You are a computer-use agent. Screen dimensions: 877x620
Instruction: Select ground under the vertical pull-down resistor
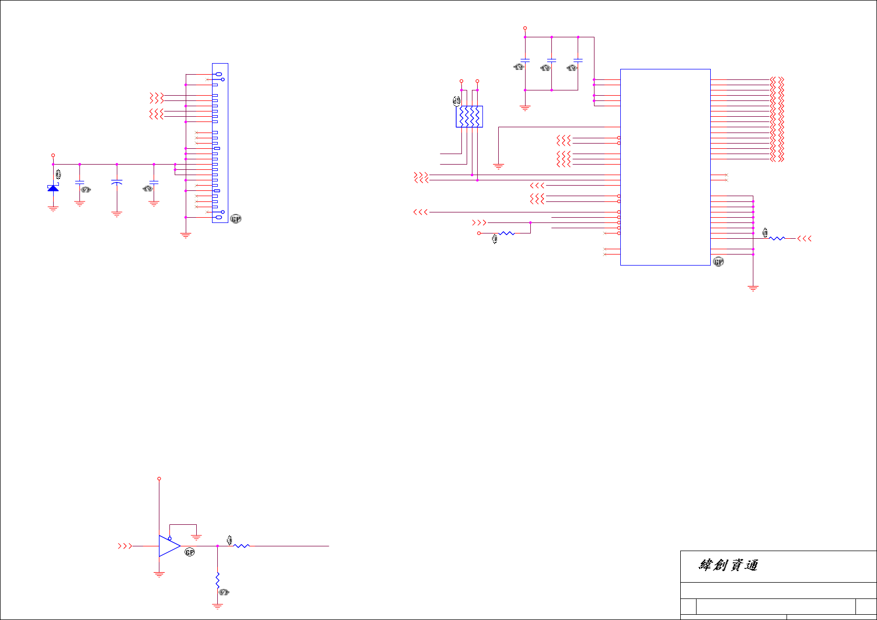coord(217,606)
